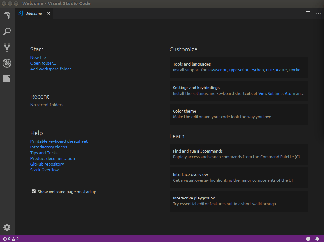324x242 pixels.
Task: Open the Source Control view icon
Action: (7, 47)
